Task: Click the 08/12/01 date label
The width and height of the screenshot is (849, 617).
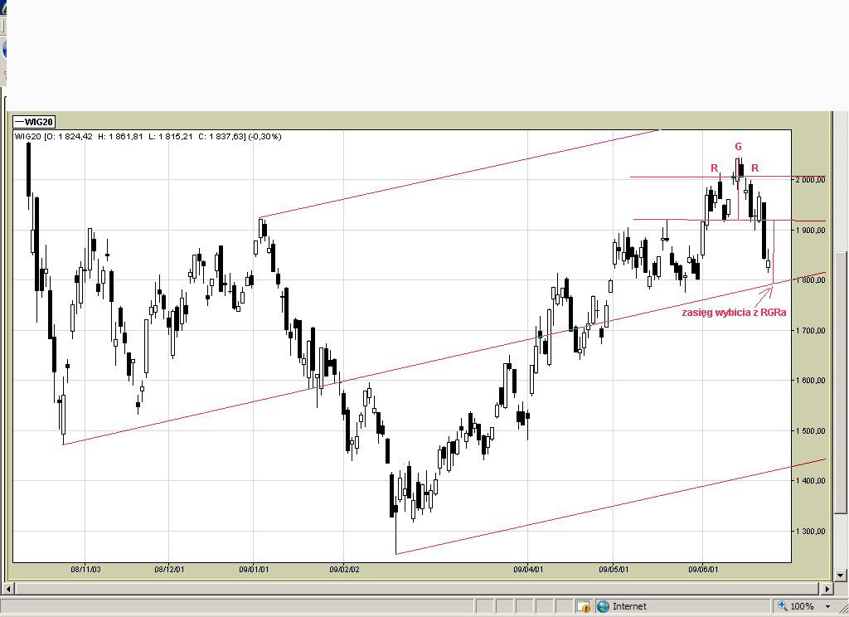Action: [x=169, y=570]
